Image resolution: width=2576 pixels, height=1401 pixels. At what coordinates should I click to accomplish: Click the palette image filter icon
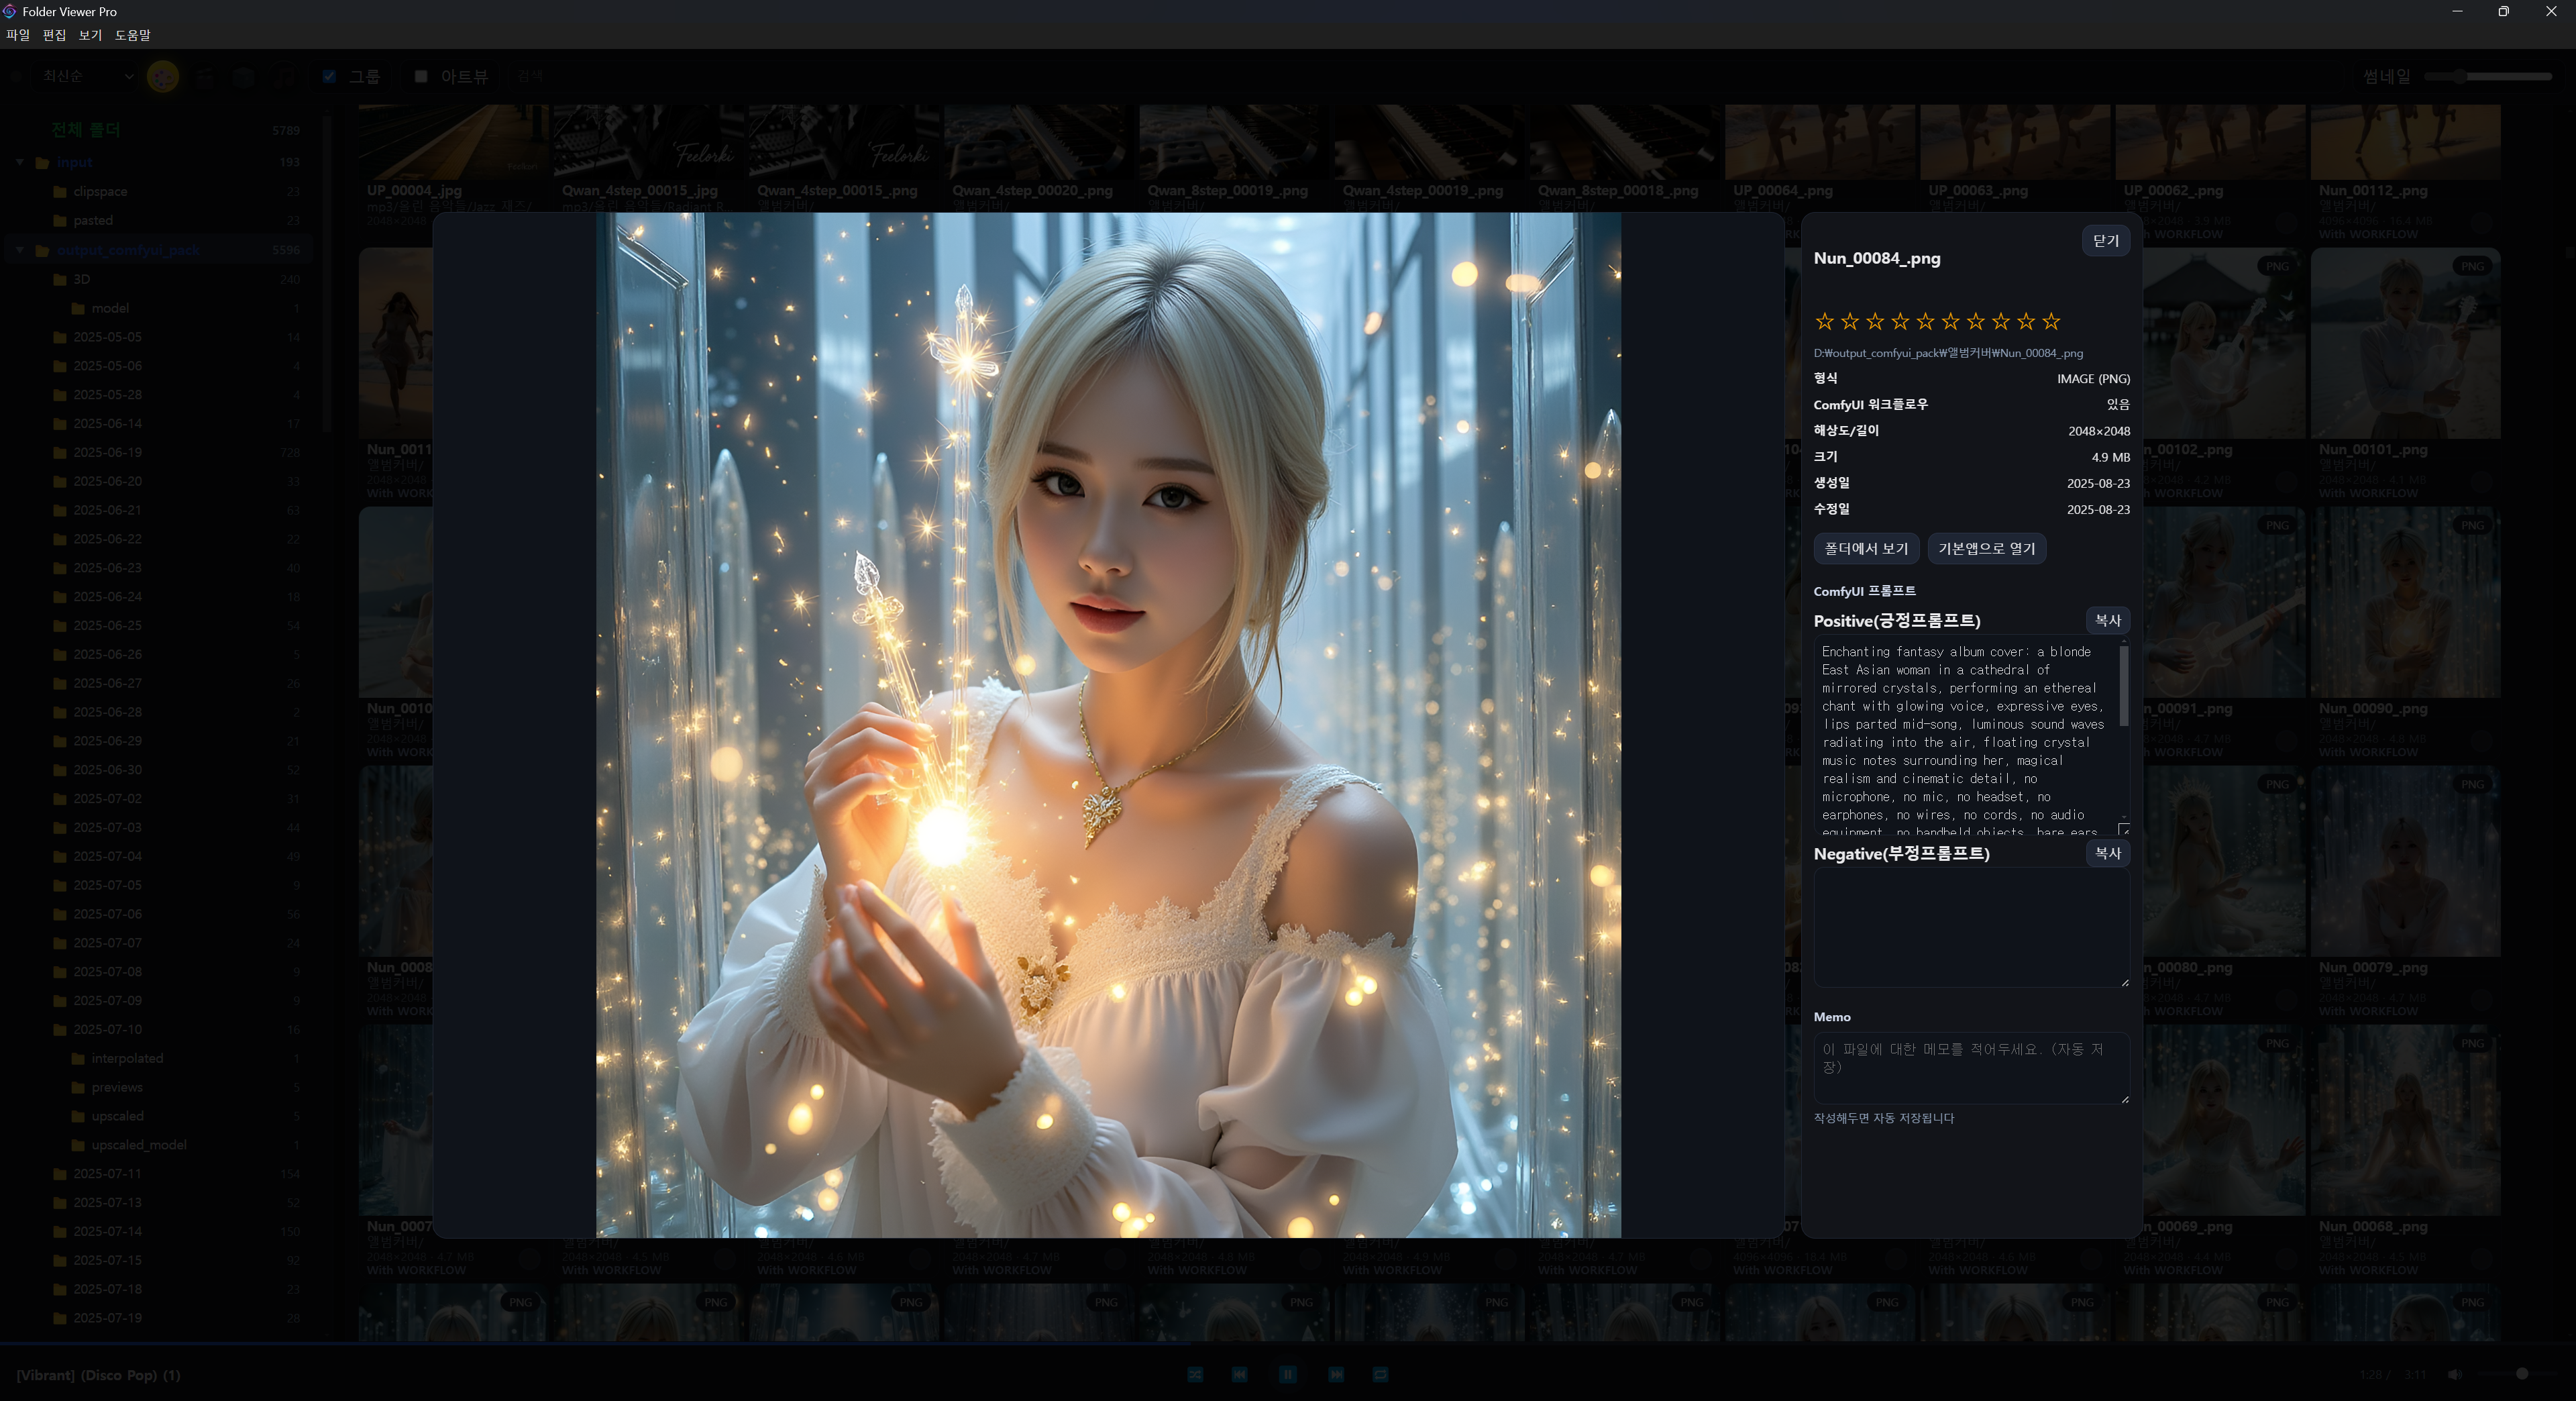[x=163, y=76]
